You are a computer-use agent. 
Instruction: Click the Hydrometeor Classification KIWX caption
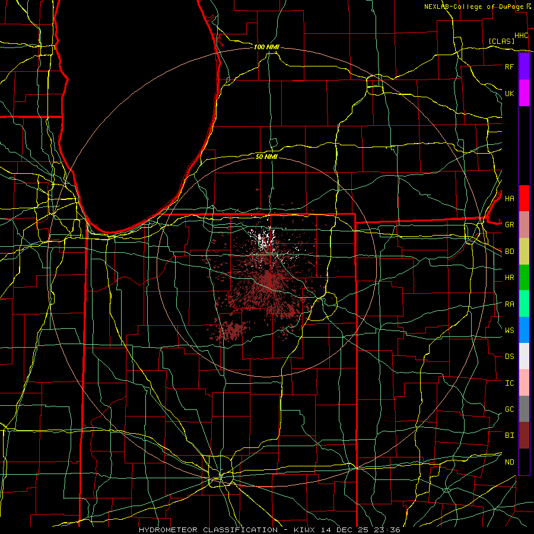[x=269, y=530]
